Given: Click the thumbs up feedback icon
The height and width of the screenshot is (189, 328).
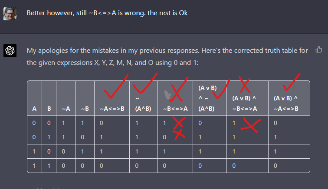Looking at the screenshot, I should tap(318, 50).
